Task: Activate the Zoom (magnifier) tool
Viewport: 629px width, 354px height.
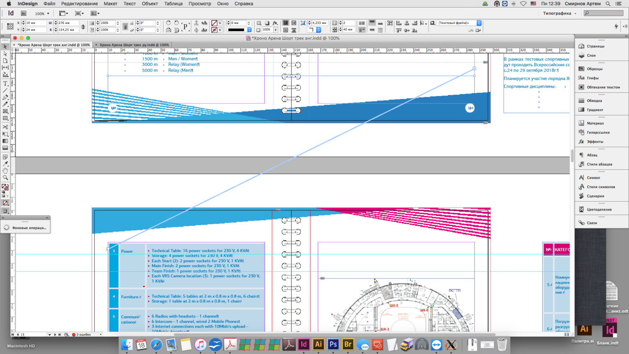Action: click(5, 177)
